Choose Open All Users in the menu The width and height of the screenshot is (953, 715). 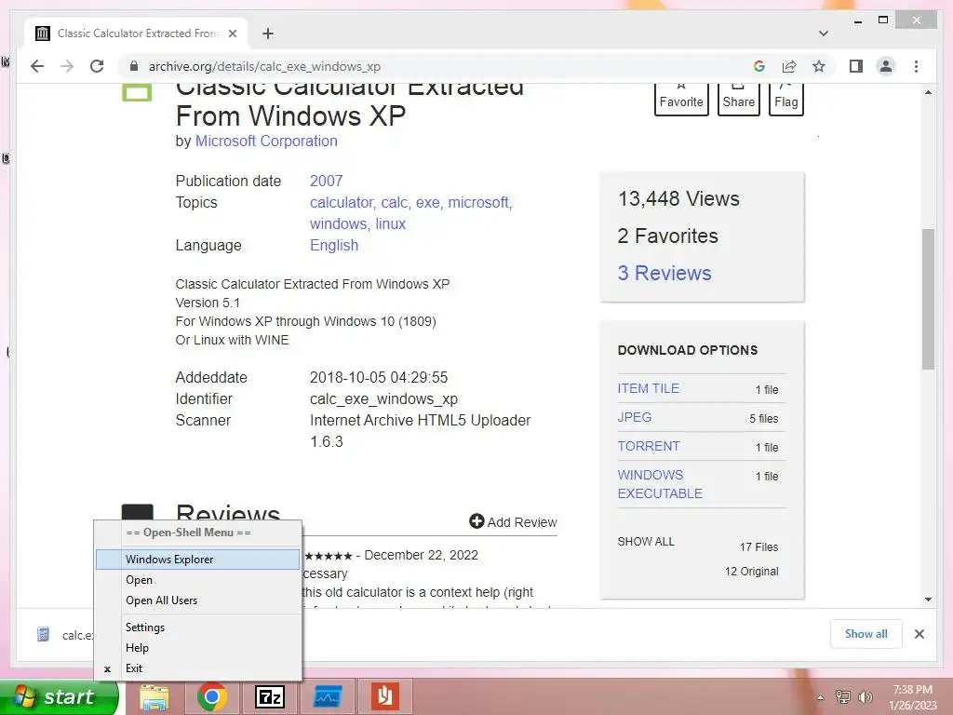pos(197,600)
